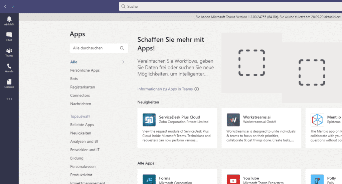Open Workstreams.ai app title
Image resolution: width=342 pixels, height=184 pixels.
[257, 117]
